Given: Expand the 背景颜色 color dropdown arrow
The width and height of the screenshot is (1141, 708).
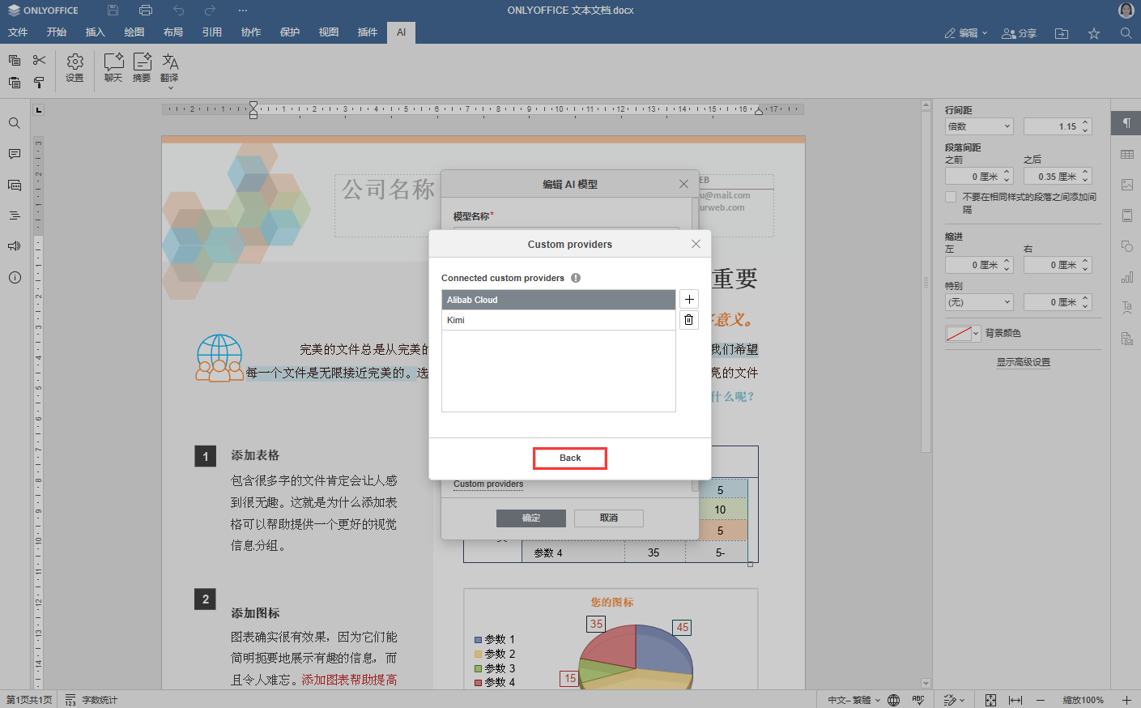Looking at the screenshot, I should point(976,333).
